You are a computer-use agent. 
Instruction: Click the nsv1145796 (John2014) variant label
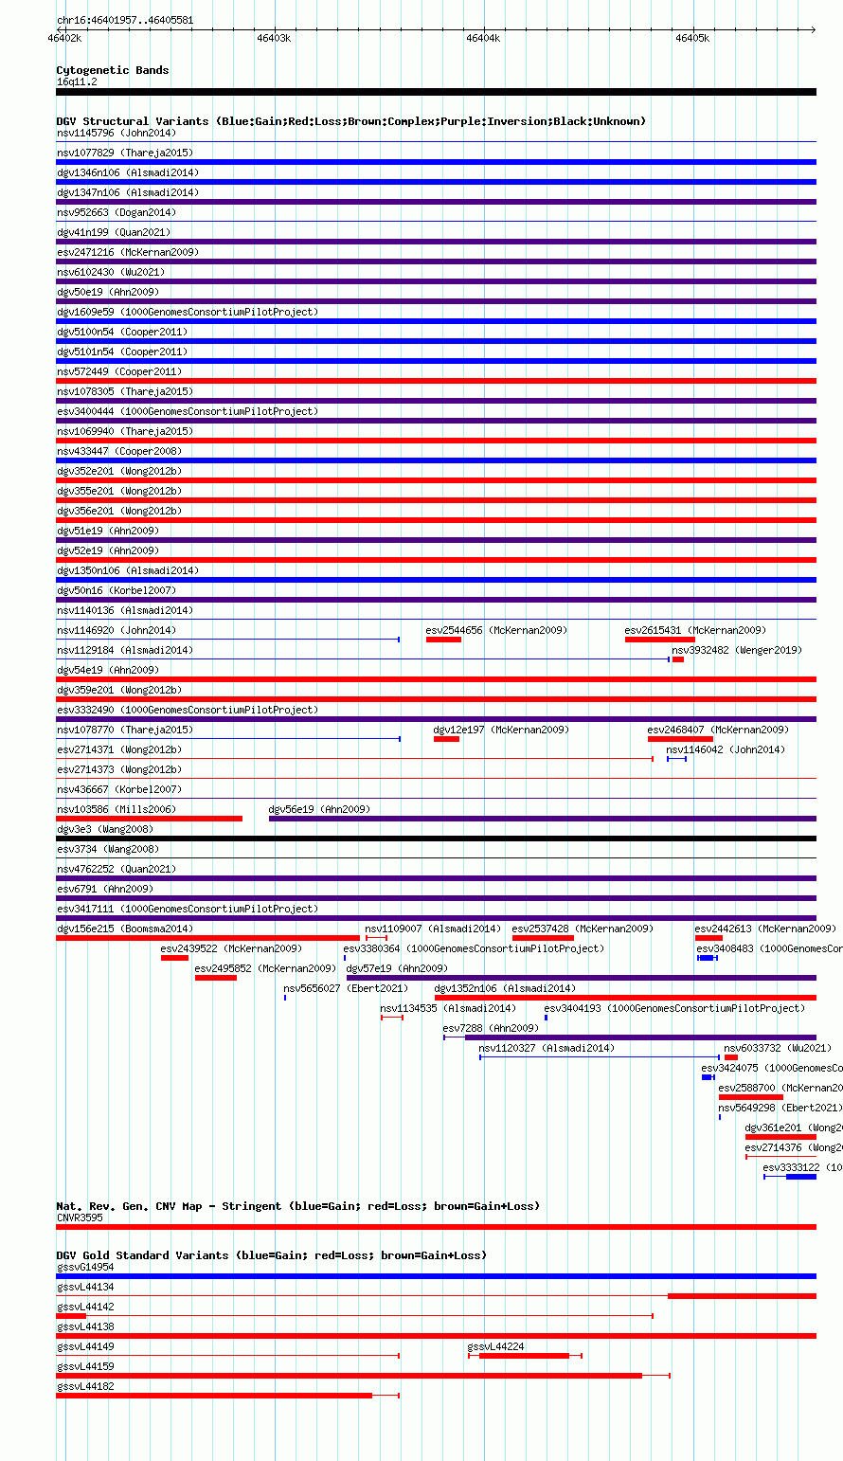tap(116, 133)
